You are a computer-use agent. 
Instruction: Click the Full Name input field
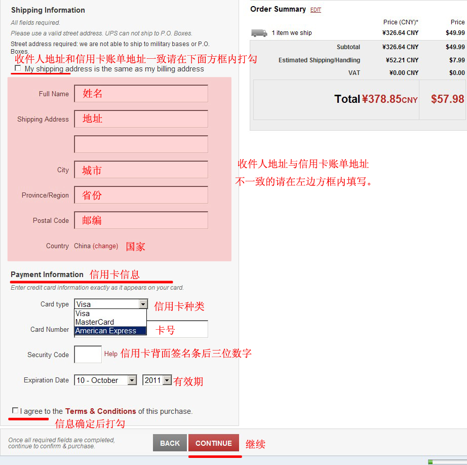[x=141, y=94]
